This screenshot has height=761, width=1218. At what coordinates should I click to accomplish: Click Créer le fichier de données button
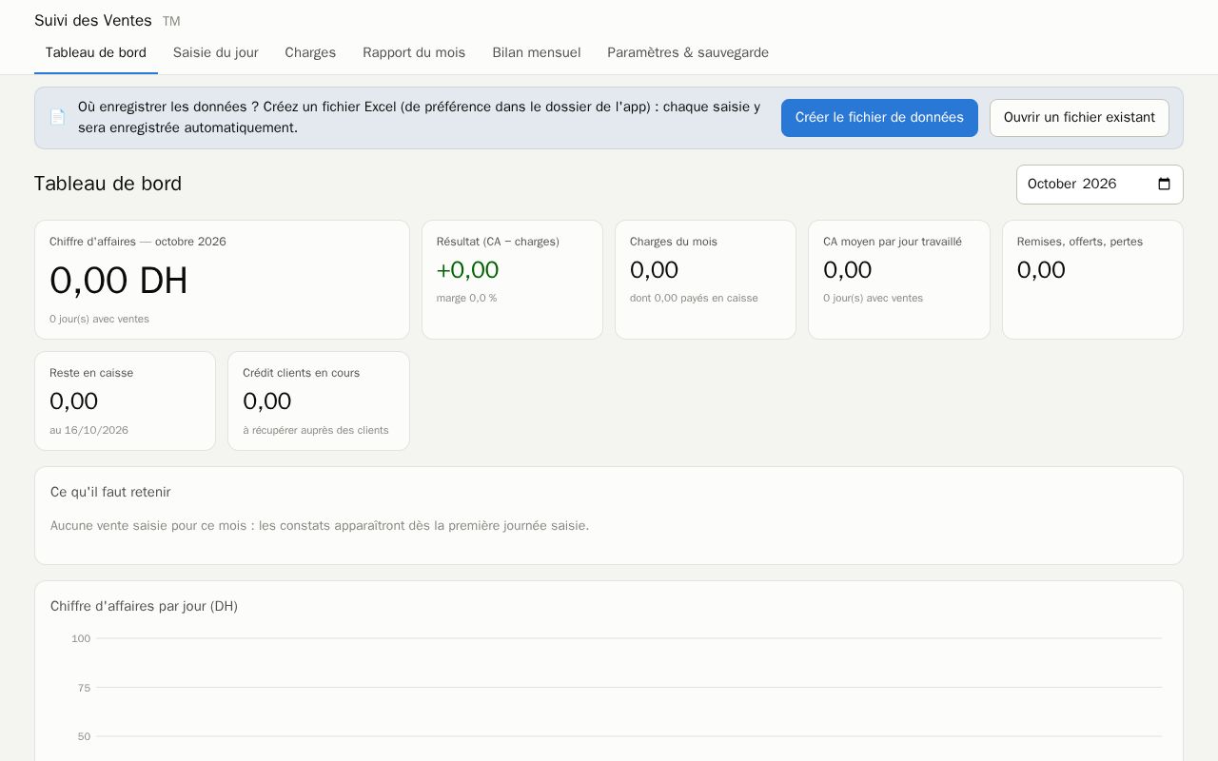879,118
